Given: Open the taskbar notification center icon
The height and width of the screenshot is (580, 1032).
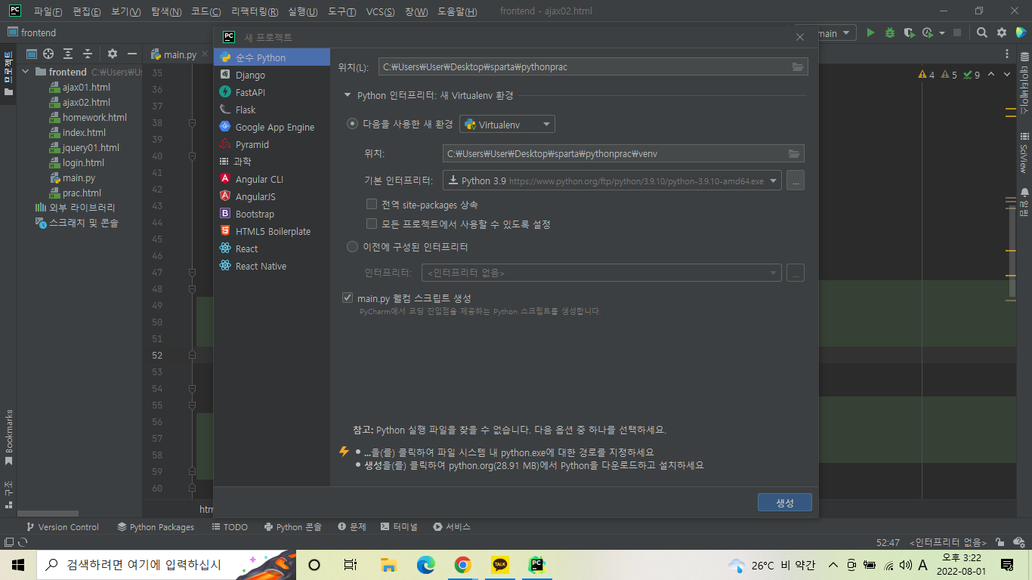Looking at the screenshot, I should pyautogui.click(x=1007, y=565).
